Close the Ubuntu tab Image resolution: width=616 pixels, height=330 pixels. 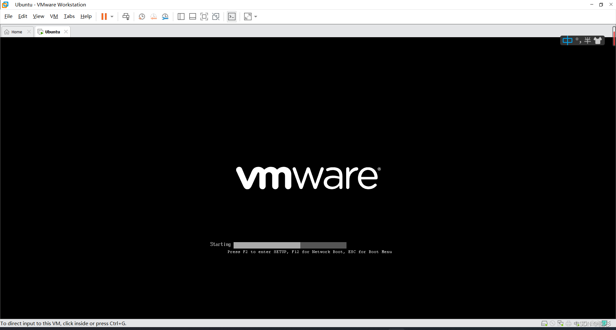[66, 32]
